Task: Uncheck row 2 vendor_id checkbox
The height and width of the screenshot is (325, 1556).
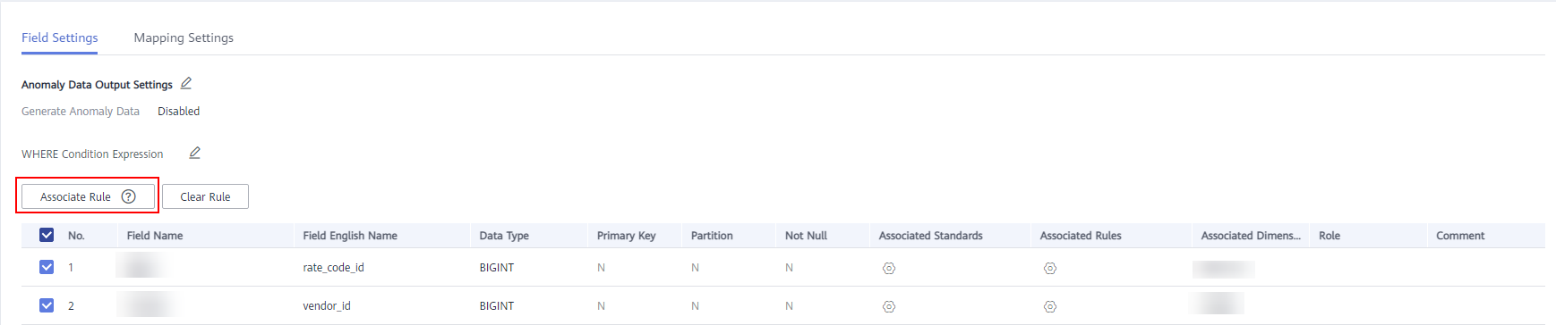Action: click(x=47, y=305)
